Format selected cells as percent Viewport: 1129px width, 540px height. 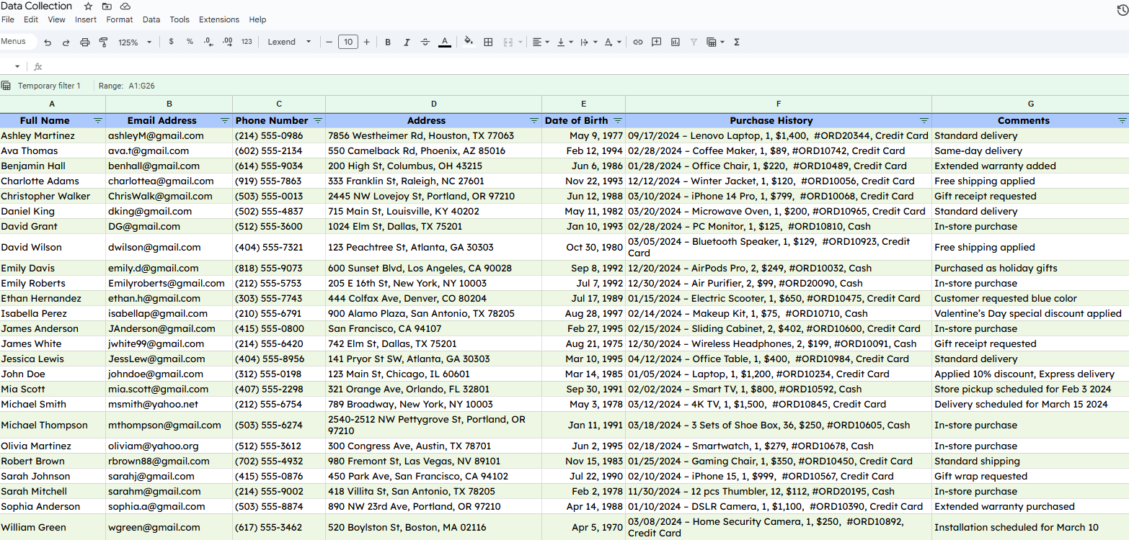190,42
